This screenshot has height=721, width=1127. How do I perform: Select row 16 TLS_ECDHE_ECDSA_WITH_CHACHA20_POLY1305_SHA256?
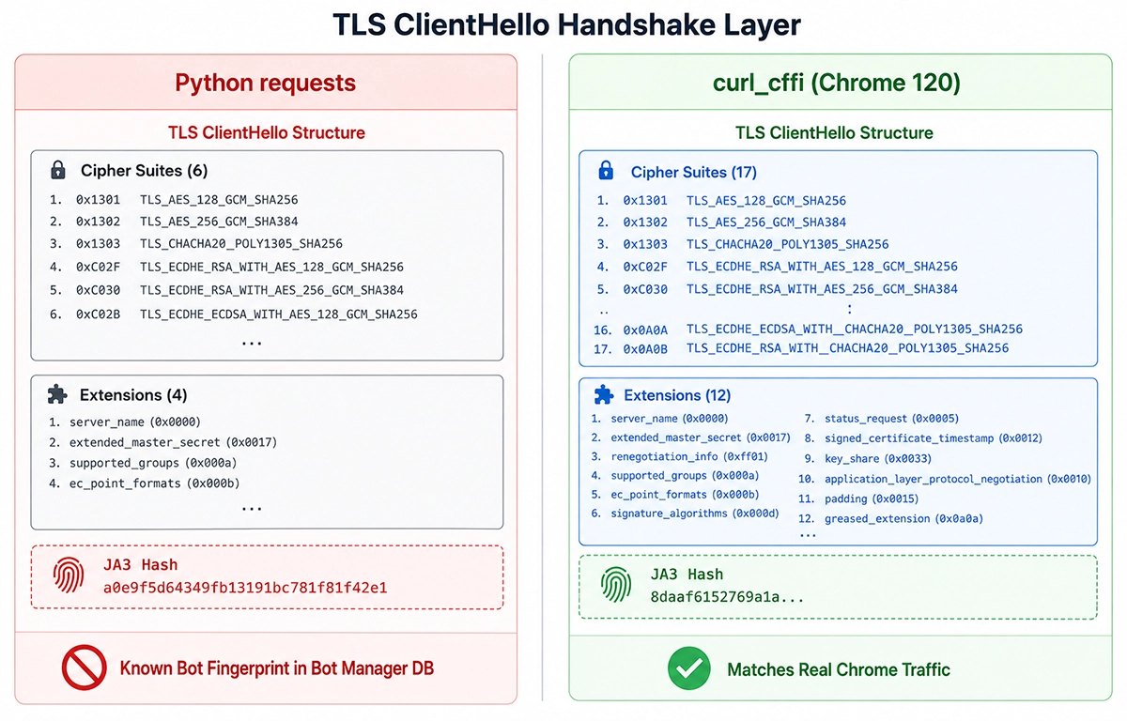810,330
